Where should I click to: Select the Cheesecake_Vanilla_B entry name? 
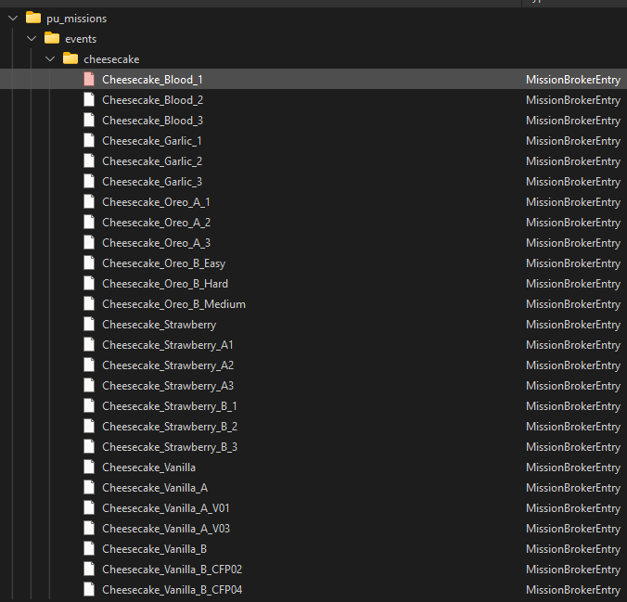[155, 549]
